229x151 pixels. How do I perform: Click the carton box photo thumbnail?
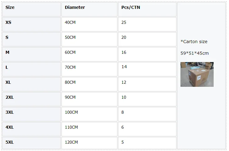click(x=197, y=74)
